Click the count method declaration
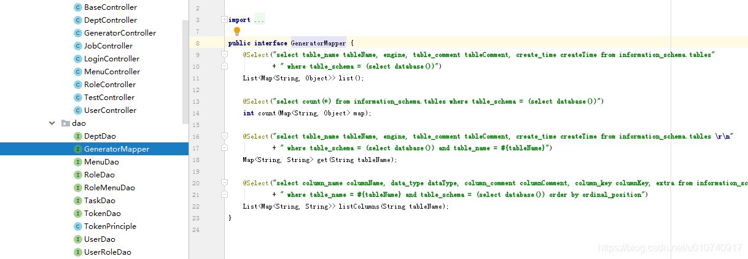Viewport: 748px width, 259px height. point(308,114)
